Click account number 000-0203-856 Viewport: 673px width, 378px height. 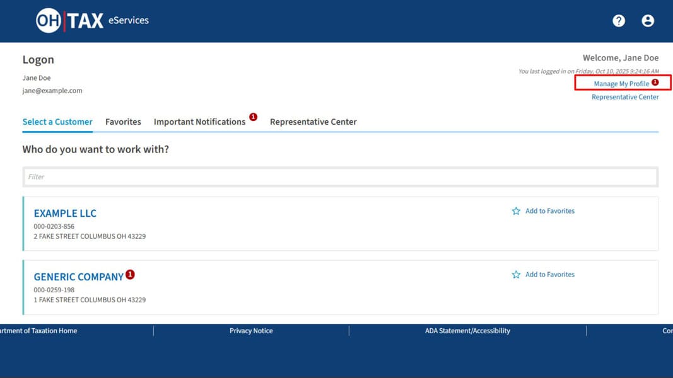click(x=54, y=226)
